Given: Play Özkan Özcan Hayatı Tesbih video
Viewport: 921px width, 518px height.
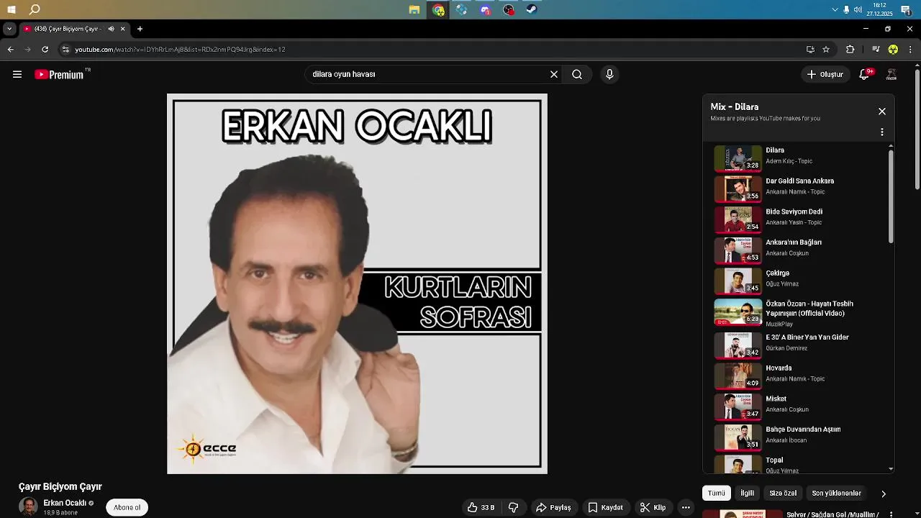Looking at the screenshot, I should coord(799,313).
